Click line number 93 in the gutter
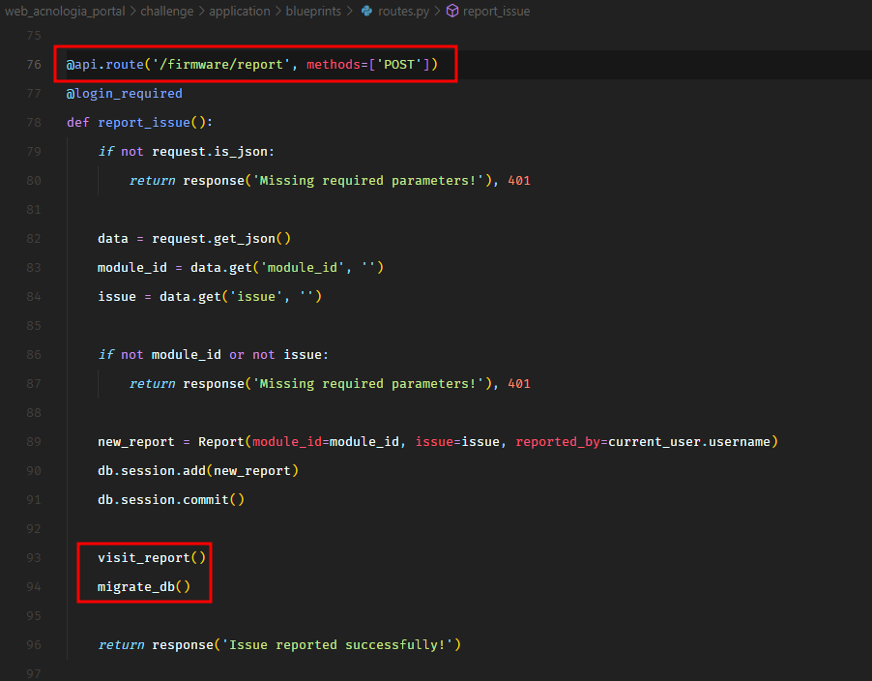This screenshot has width=872, height=681. (x=34, y=558)
